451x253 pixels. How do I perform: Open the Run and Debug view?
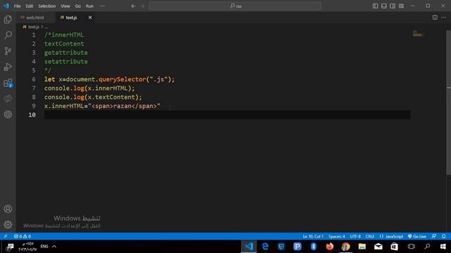(8, 67)
